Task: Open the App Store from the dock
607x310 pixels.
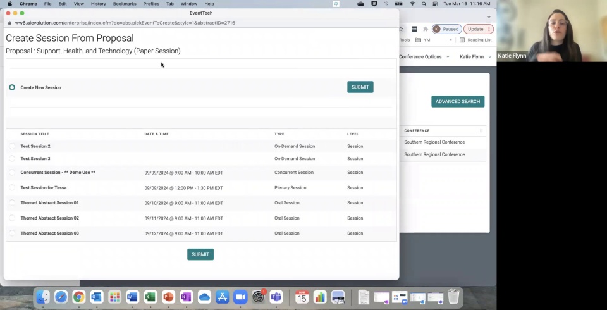Action: coord(222,297)
